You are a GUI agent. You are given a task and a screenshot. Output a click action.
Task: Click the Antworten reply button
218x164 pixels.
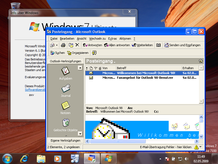coord(92,45)
